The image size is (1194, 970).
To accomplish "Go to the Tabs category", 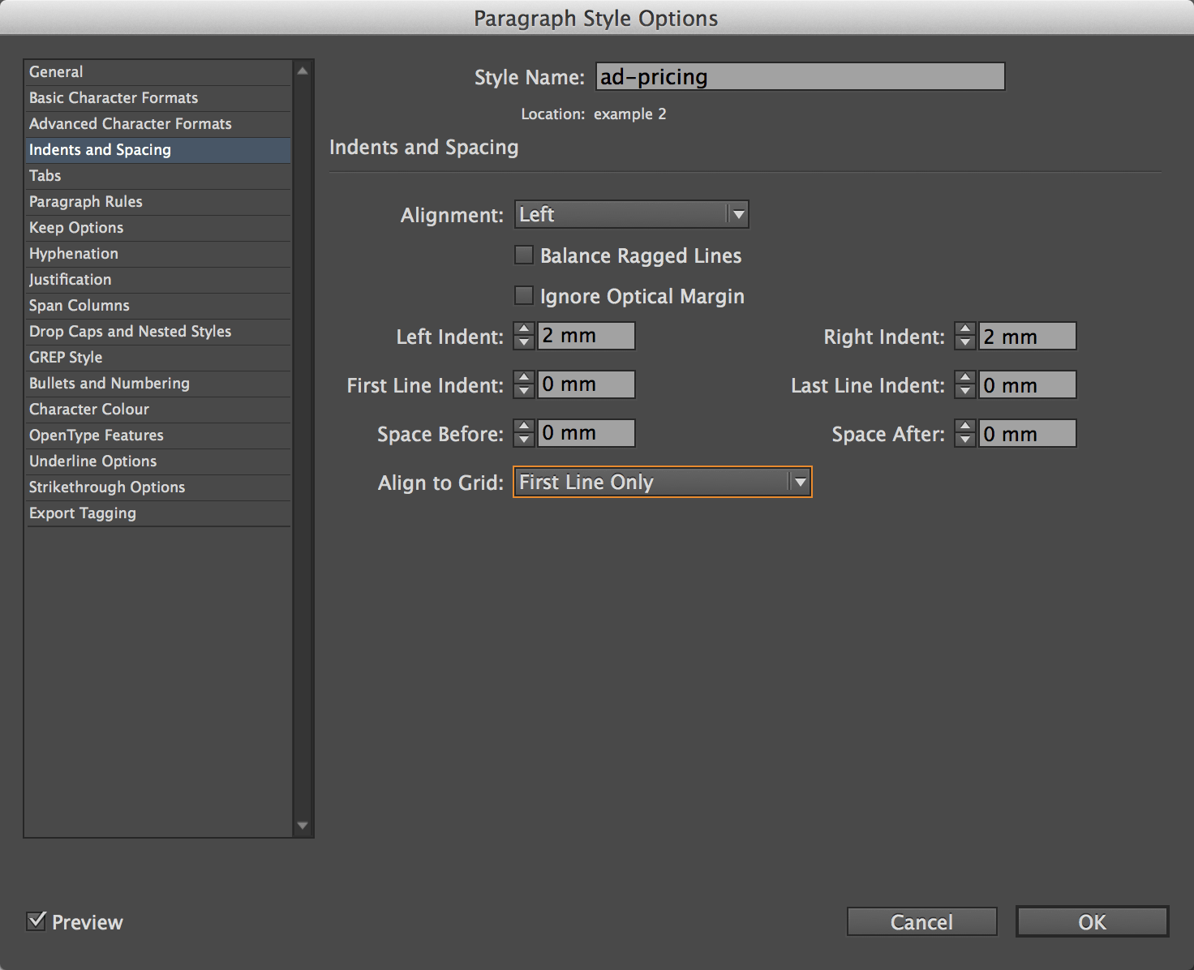I will 158,176.
